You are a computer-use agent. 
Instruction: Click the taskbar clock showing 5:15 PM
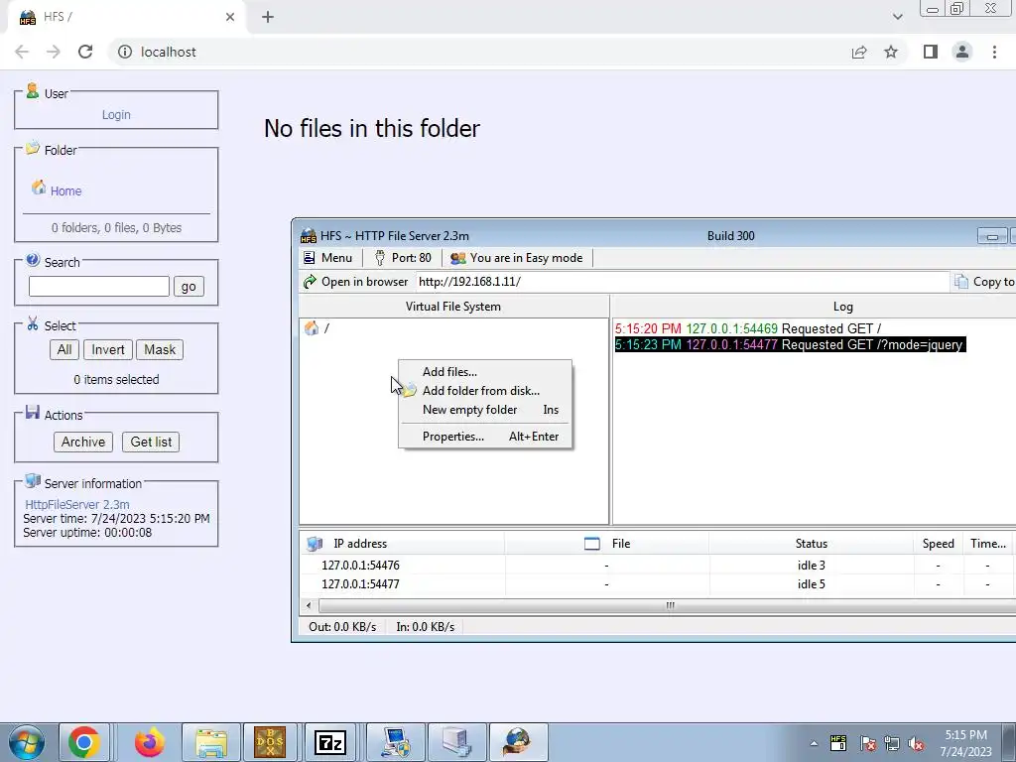[x=965, y=743]
